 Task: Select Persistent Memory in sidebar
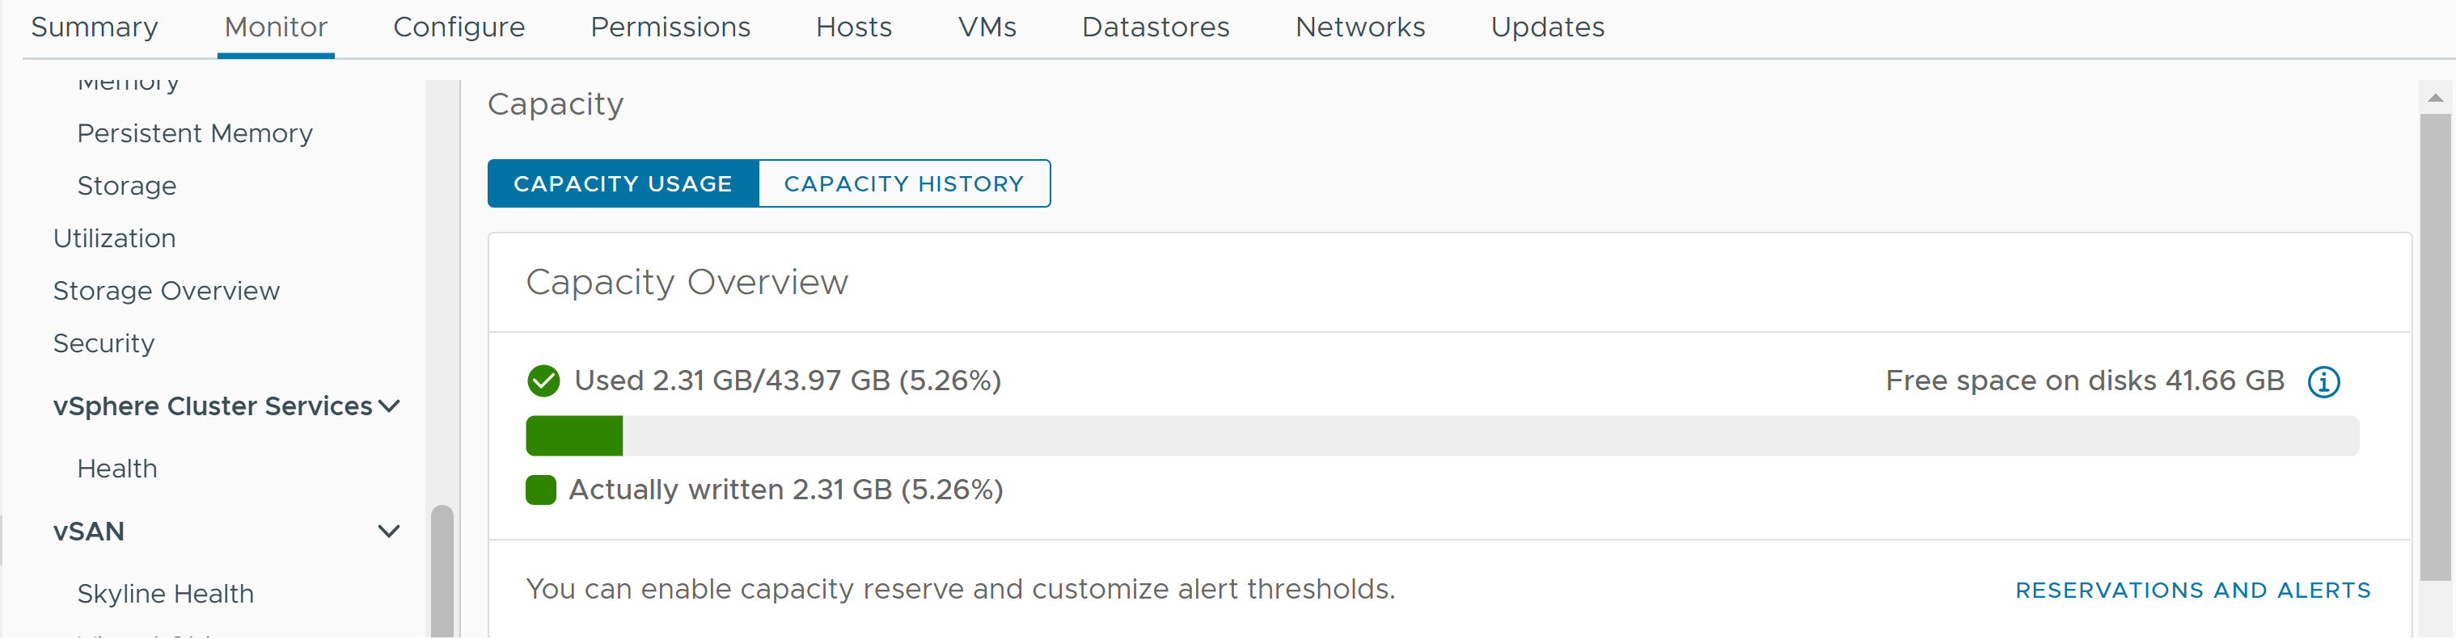pos(195,133)
